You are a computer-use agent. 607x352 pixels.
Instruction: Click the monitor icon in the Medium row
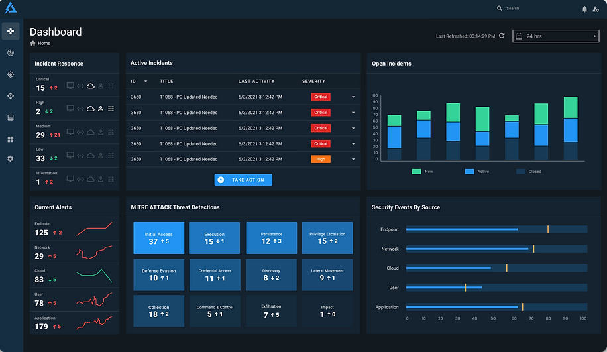point(70,132)
